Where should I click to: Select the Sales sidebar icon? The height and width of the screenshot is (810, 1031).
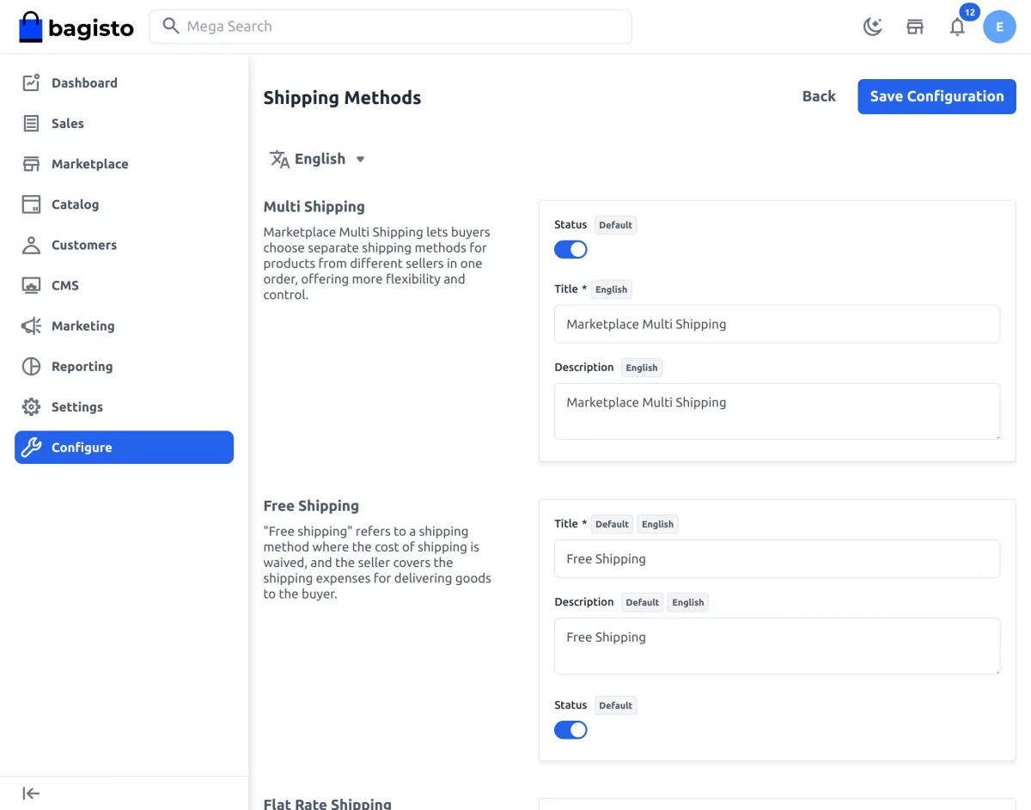coord(31,123)
